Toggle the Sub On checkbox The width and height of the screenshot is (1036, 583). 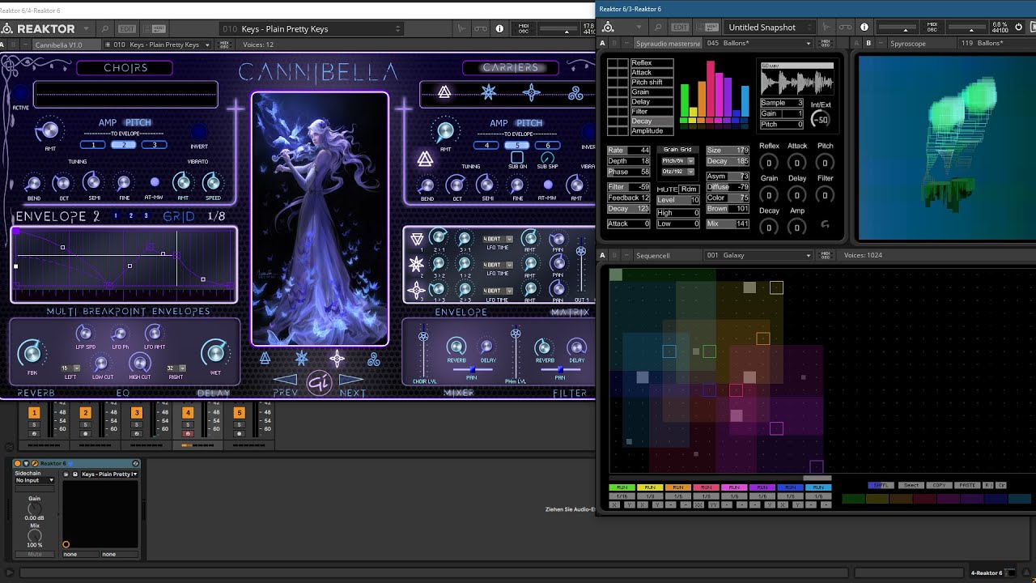coord(517,157)
